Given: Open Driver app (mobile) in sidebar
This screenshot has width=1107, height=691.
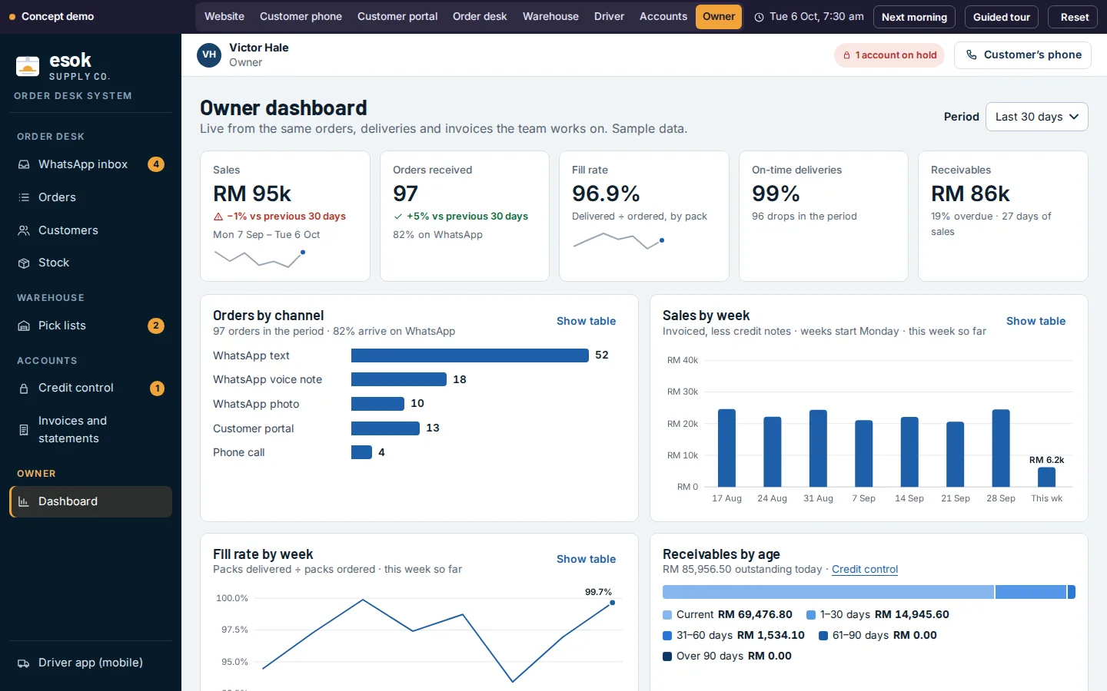Looking at the screenshot, I should click(91, 663).
